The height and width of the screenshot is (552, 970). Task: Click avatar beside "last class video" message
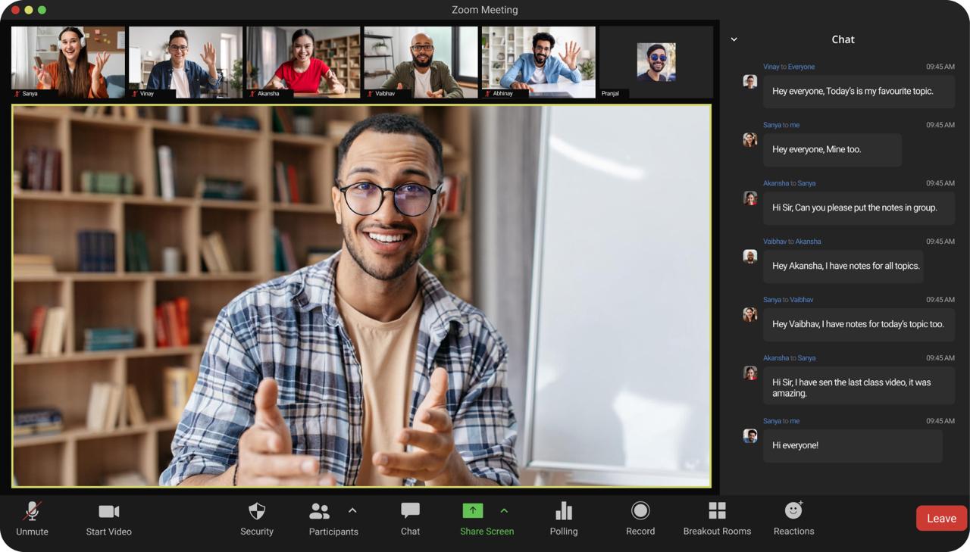pyautogui.click(x=750, y=373)
